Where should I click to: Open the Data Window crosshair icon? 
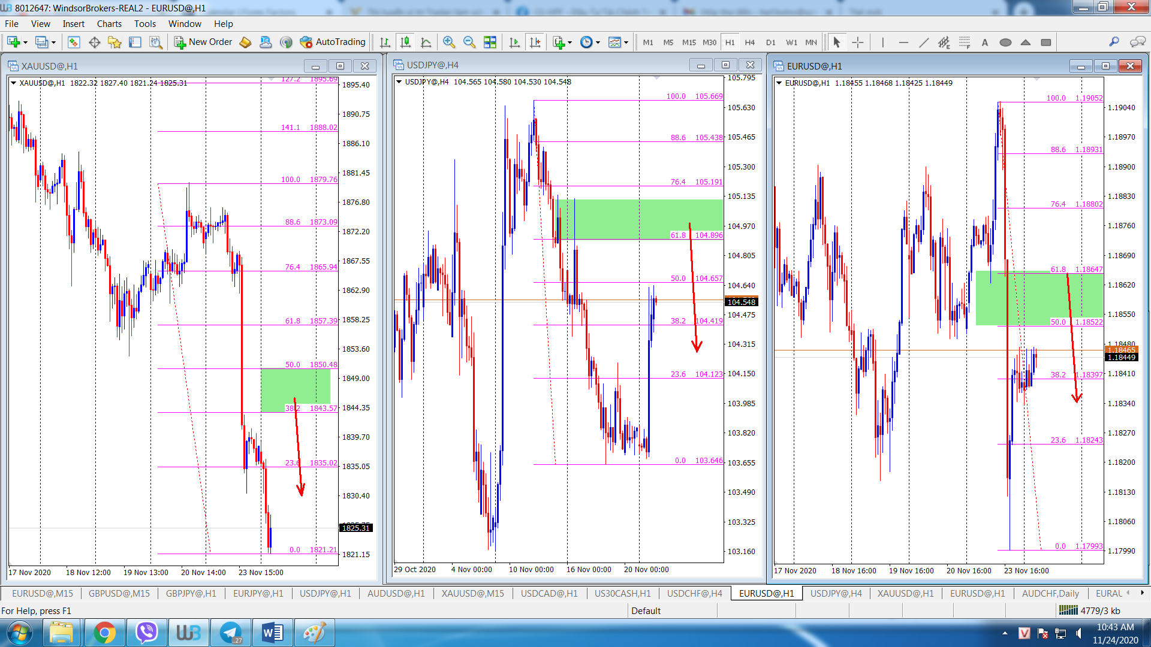pyautogui.click(x=94, y=42)
